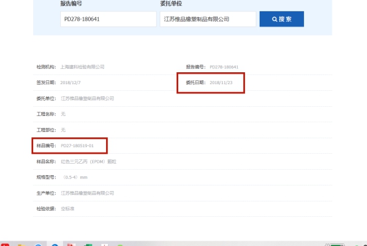Screen dimensions: 367x246
Task: Select the 签发日期 value 2018/12/7
Action: 70,83
